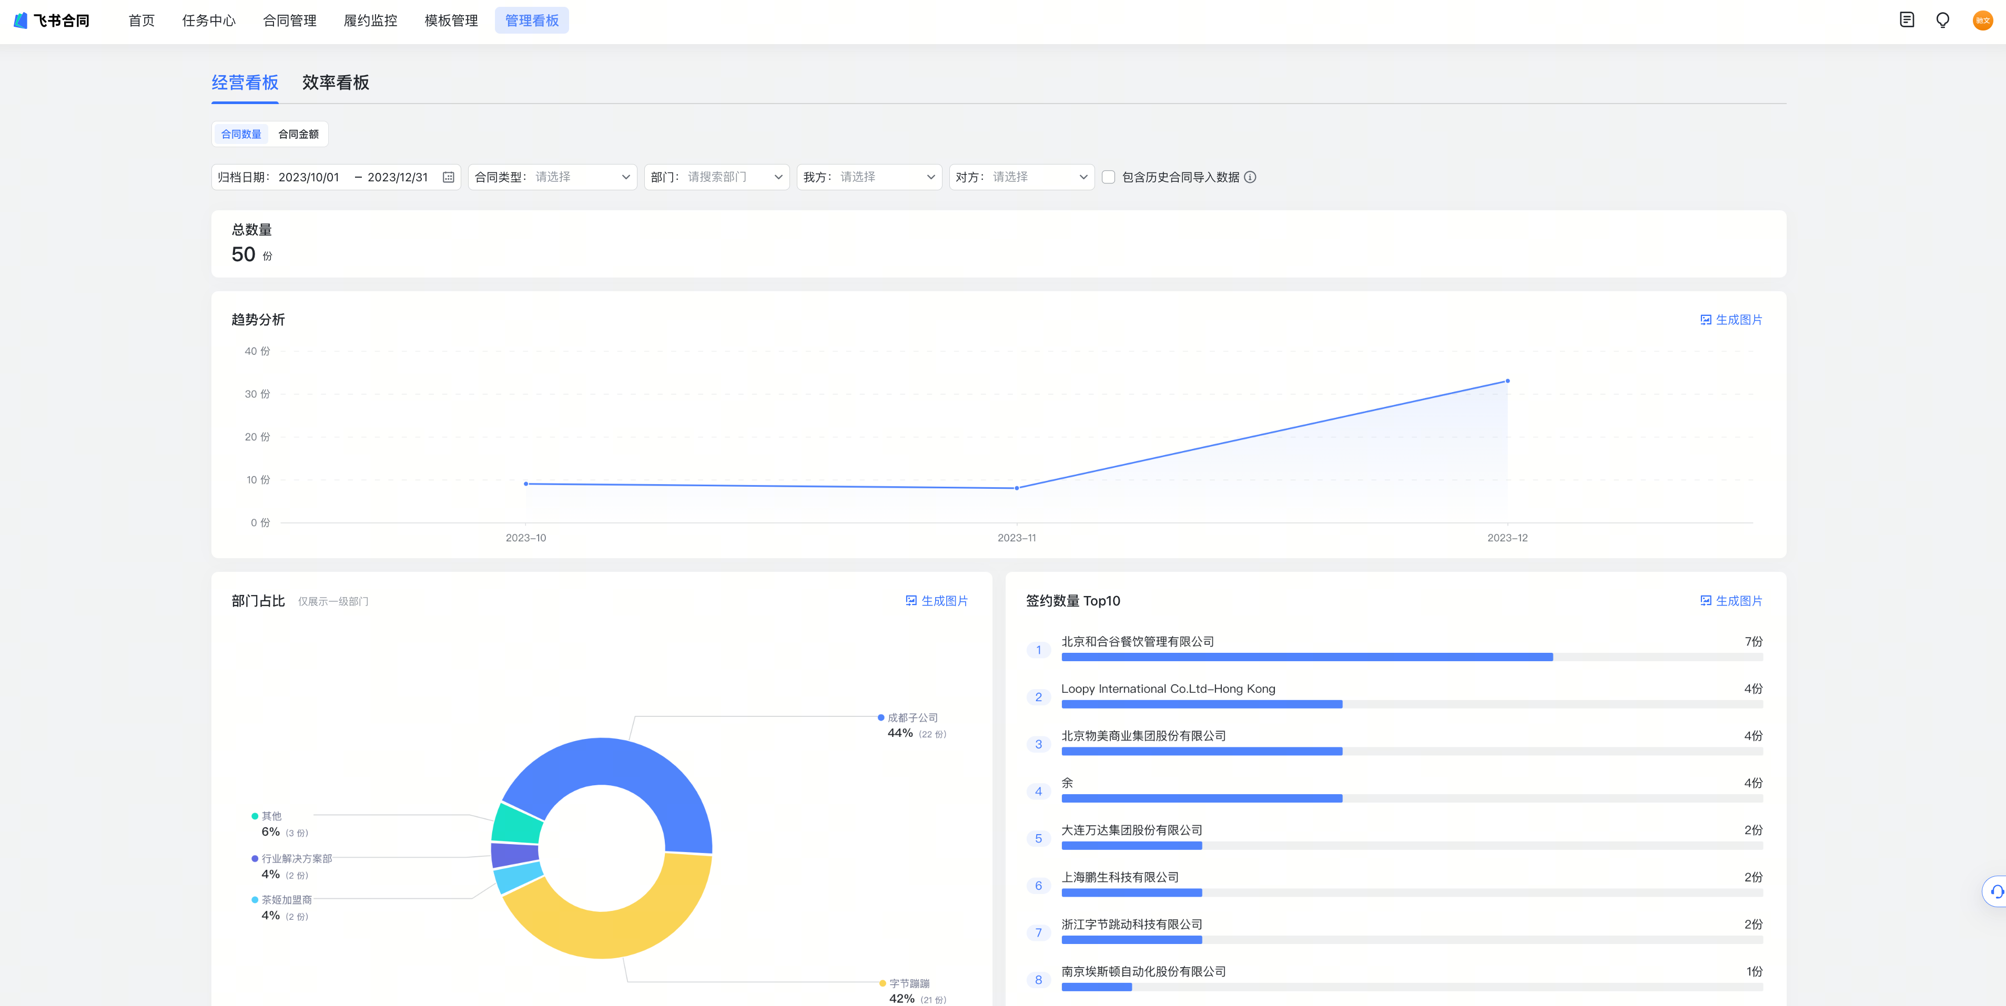
Task: Open 履约监控 in top navigation
Action: tap(371, 20)
